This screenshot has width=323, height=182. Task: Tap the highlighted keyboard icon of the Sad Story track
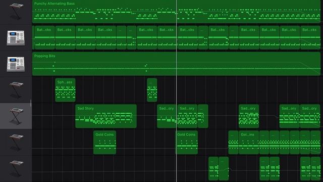16,116
